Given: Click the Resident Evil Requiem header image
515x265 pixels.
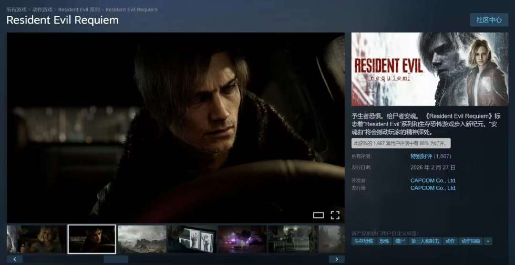Looking at the screenshot, I should (x=430, y=69).
